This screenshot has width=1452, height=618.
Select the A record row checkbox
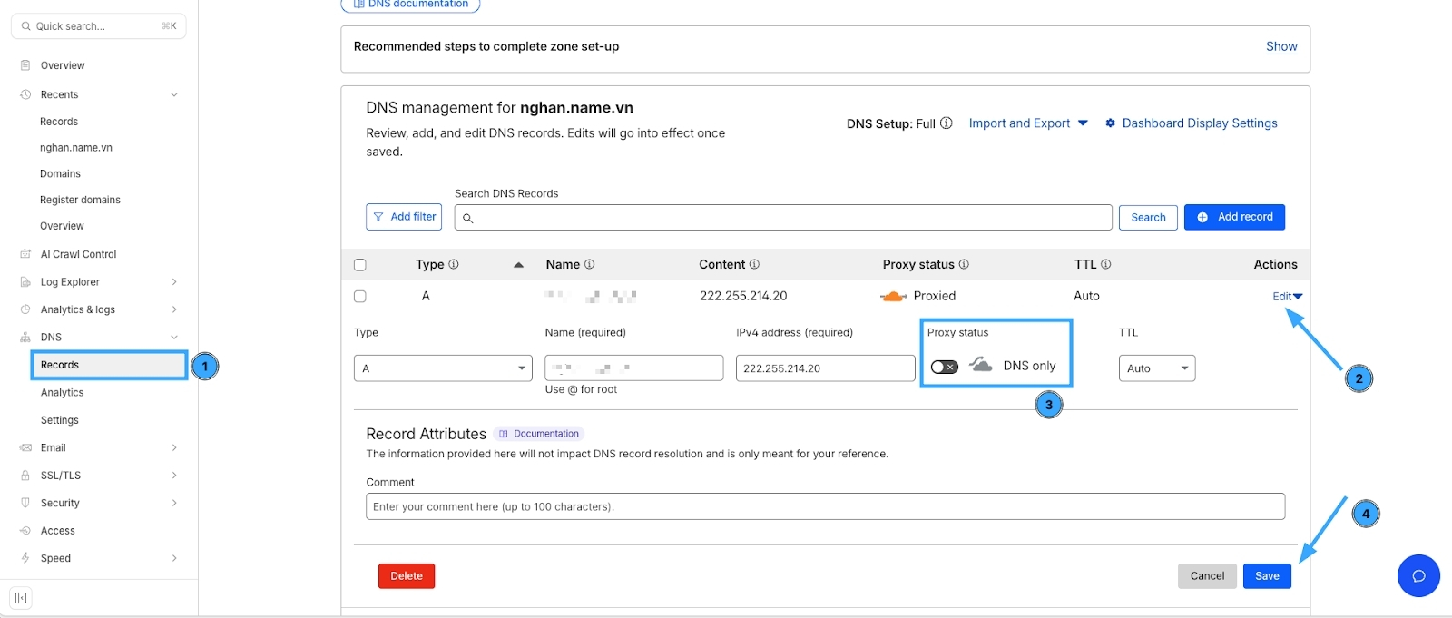(x=360, y=296)
